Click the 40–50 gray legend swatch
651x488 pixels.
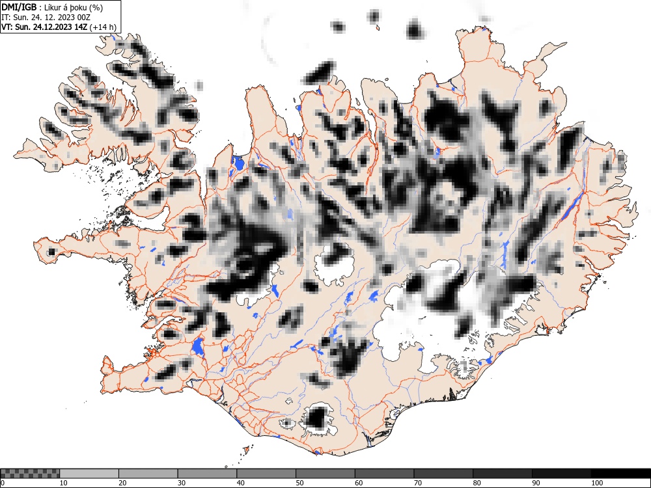click(266, 474)
